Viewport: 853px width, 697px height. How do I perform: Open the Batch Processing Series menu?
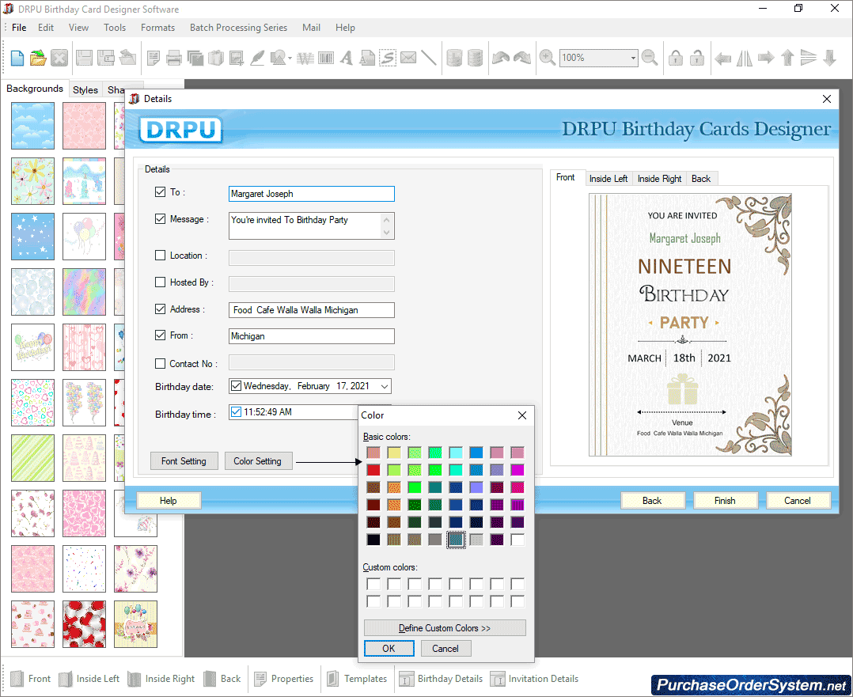[238, 27]
